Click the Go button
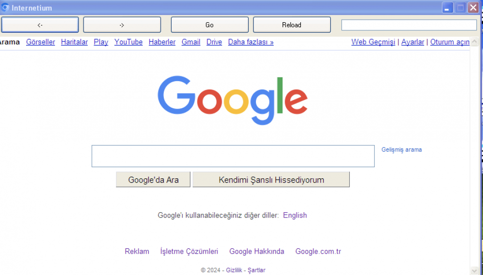Screen dimensions: 483x275 pos(210,25)
